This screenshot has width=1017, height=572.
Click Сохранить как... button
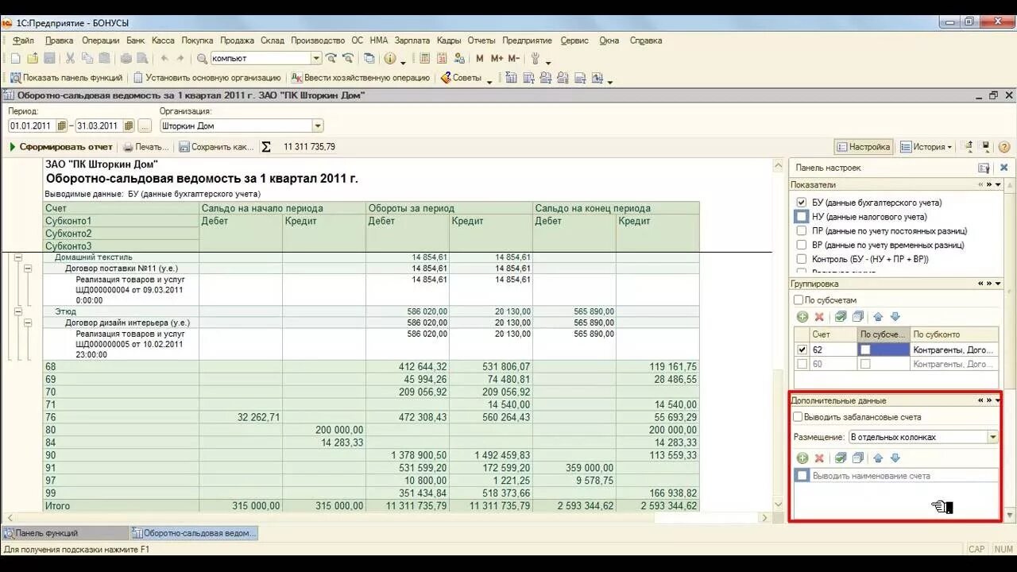point(216,147)
